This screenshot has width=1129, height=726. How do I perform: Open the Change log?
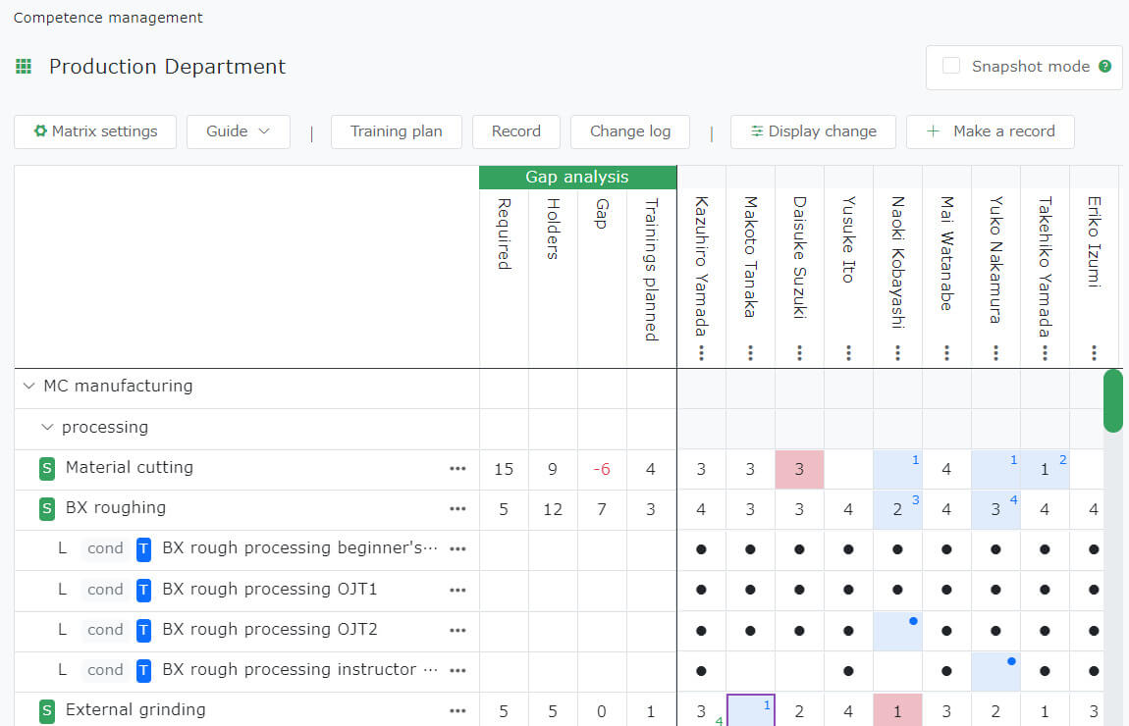tap(630, 131)
